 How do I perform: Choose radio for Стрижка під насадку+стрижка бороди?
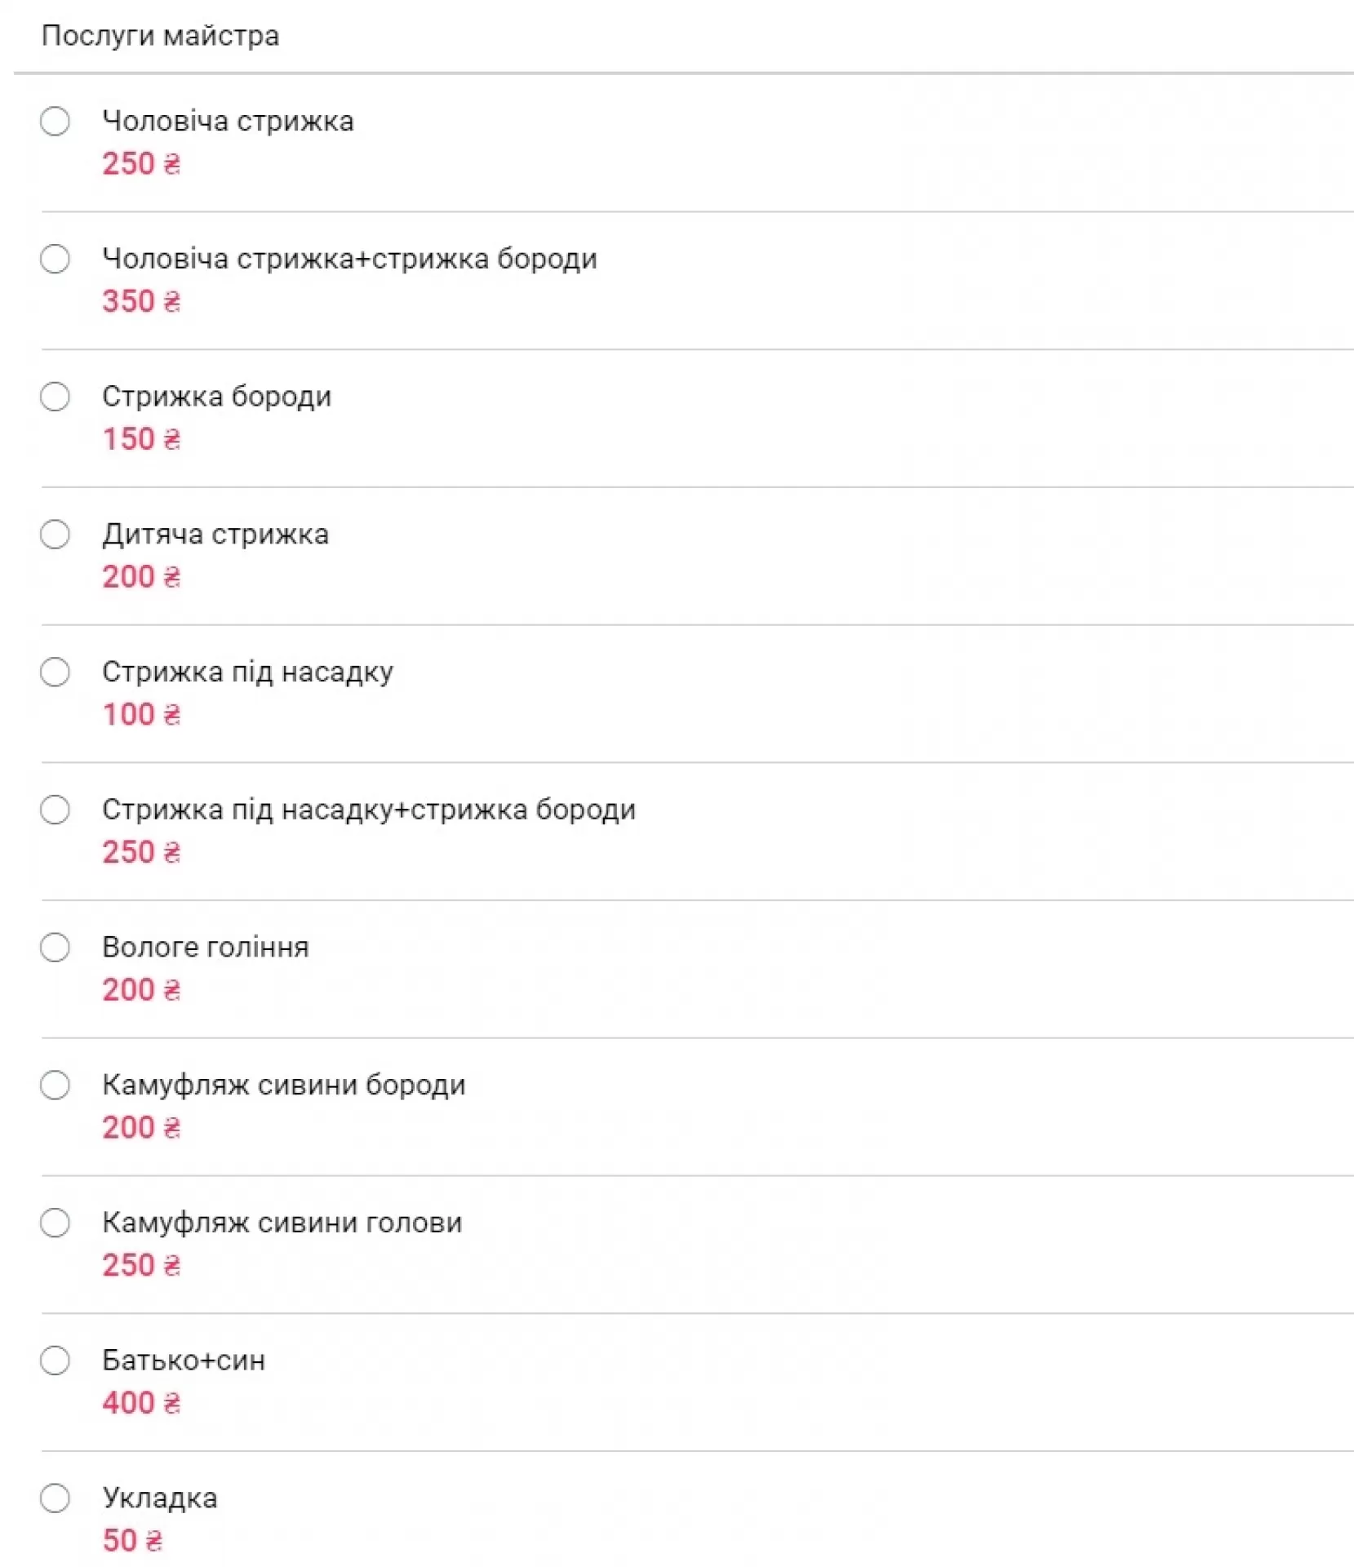[x=55, y=810]
